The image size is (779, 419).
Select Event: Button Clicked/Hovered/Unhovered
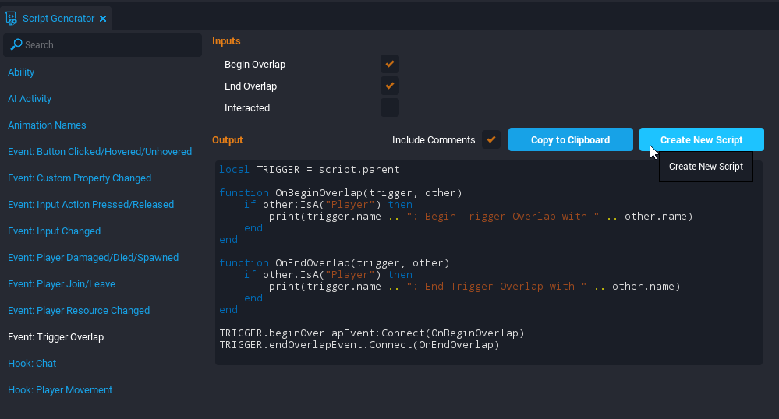click(100, 152)
